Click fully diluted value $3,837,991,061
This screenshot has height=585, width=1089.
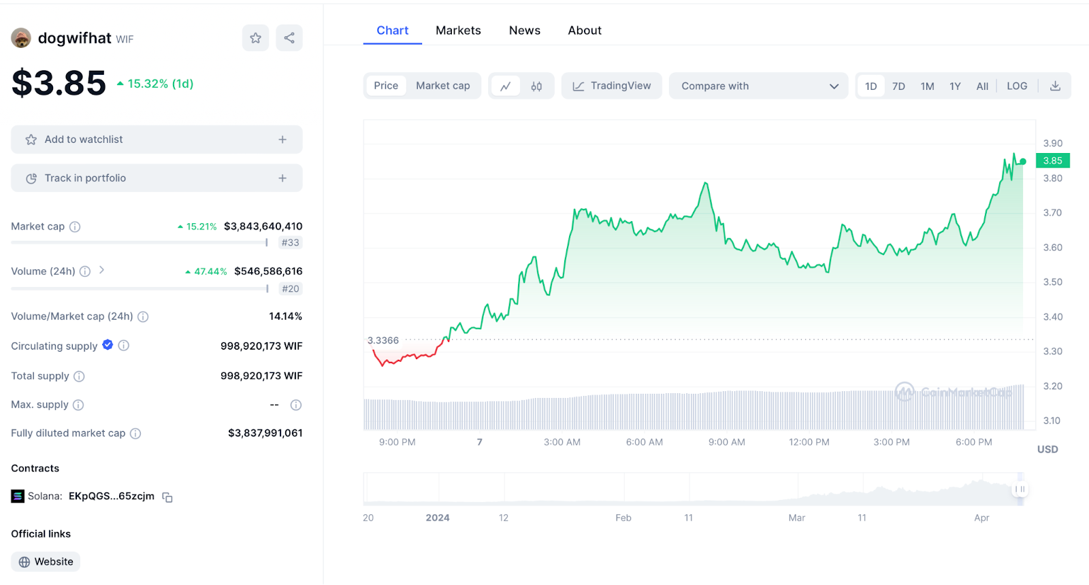coord(265,433)
